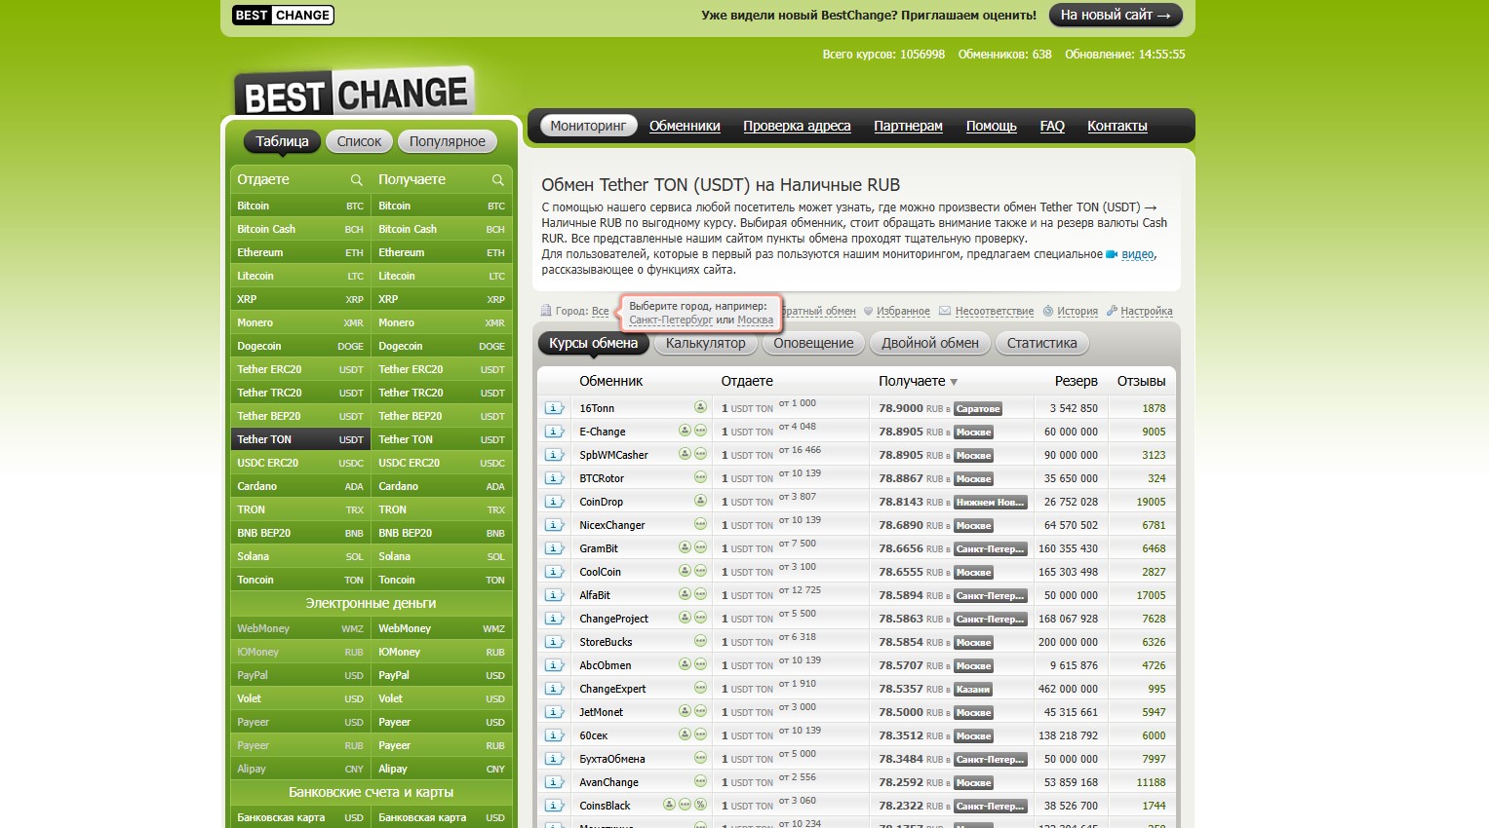Open info icon for GramBit row
1489x828 pixels.
coord(555,548)
